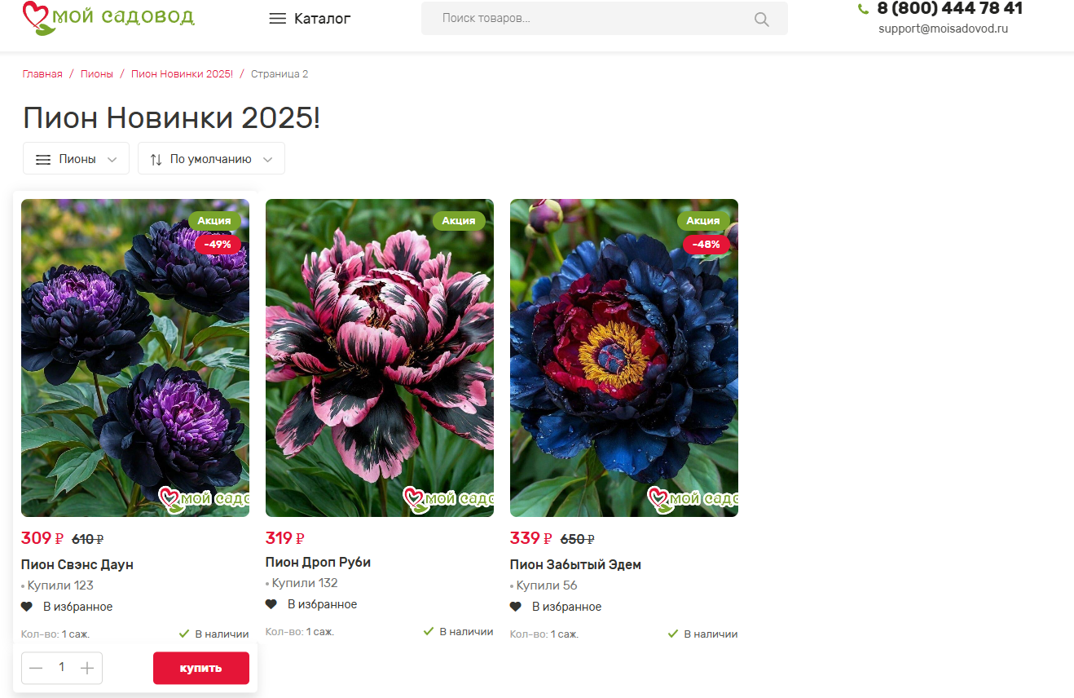The width and height of the screenshot is (1074, 698).
Task: Click the green phone icon
Action: tap(864, 9)
